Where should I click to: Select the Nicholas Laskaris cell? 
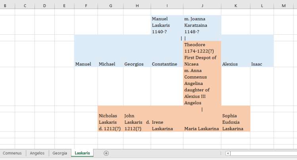tap(110, 122)
